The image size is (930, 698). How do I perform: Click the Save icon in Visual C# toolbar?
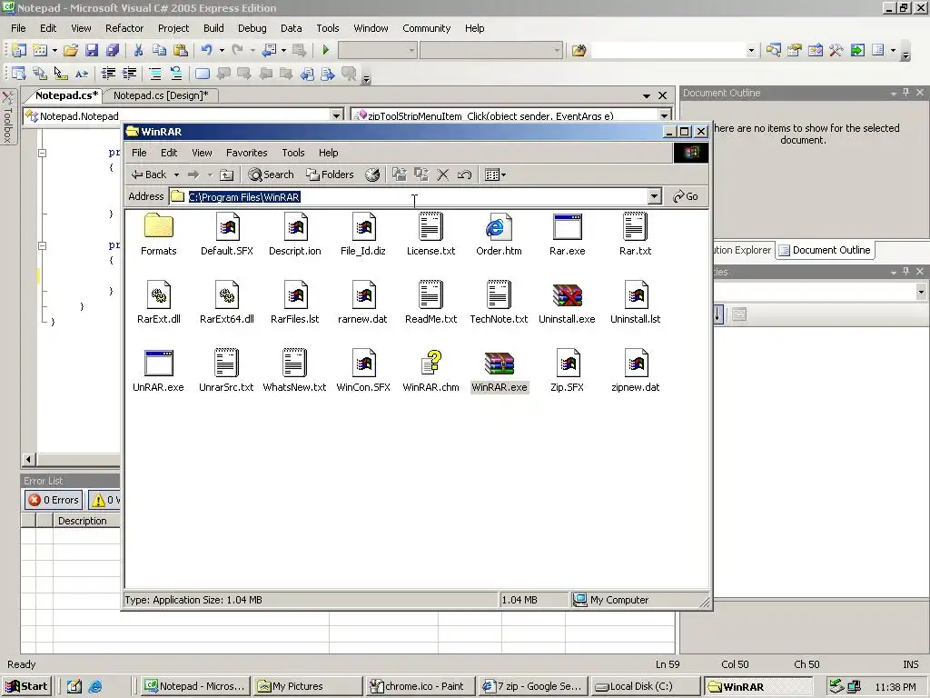click(x=92, y=51)
